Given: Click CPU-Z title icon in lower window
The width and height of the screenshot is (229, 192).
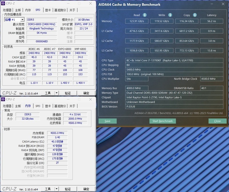Looking at the screenshot, I should pos(3,99).
